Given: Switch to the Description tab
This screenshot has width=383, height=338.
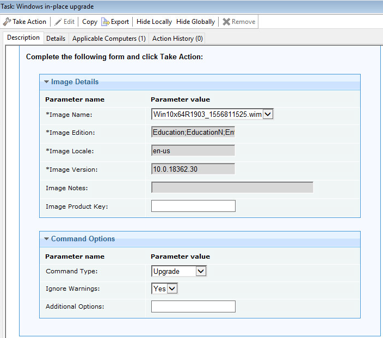Looking at the screenshot, I should click(x=23, y=37).
